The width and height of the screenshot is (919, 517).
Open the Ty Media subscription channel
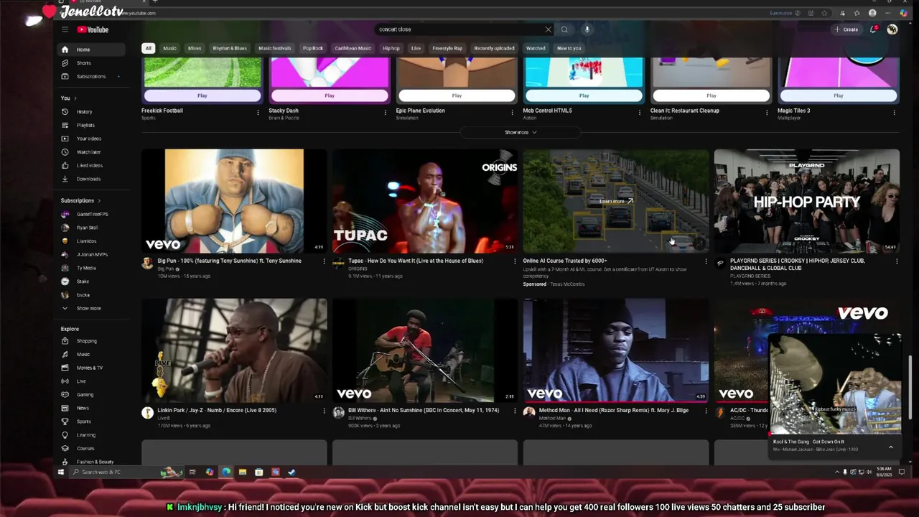pos(85,268)
